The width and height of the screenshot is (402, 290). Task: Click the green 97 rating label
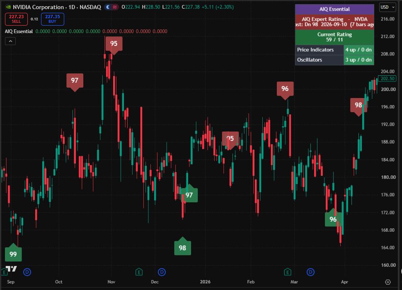click(189, 195)
